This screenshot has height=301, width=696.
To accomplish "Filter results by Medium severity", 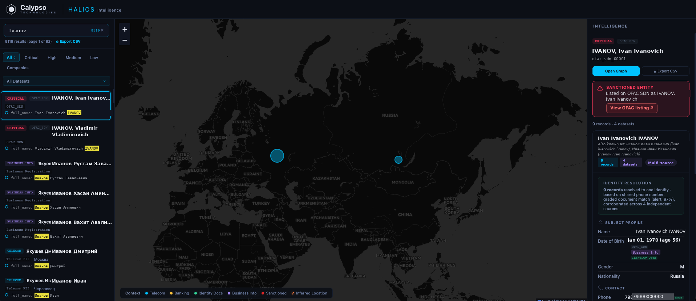I will [73, 58].
